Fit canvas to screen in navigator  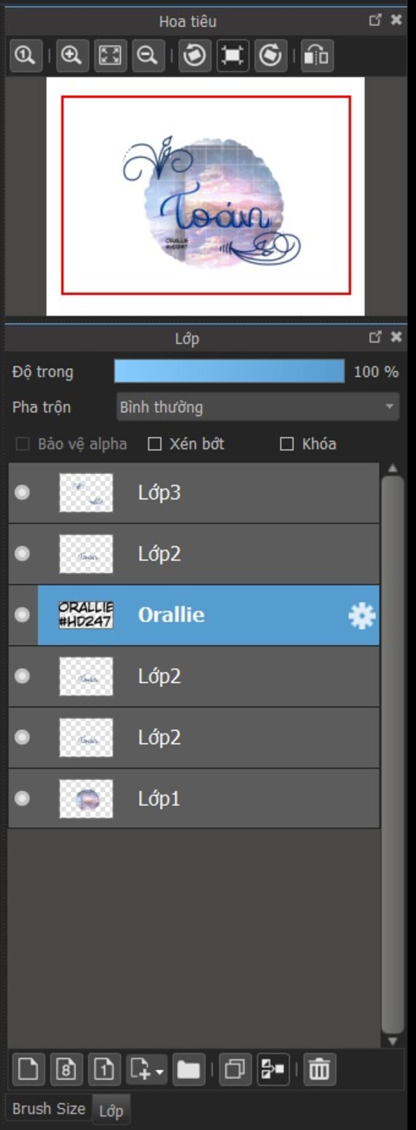[110, 55]
